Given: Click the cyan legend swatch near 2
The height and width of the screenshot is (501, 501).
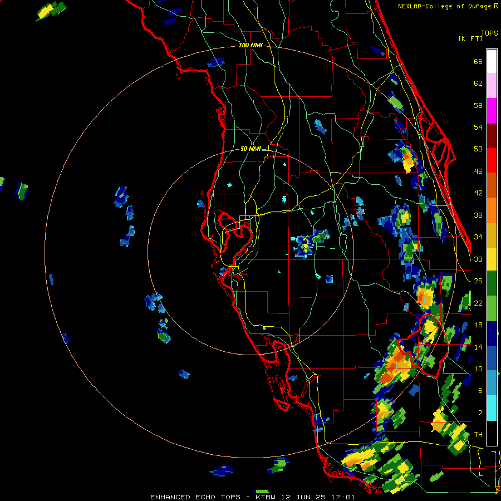Looking at the screenshot, I should click(x=492, y=408).
